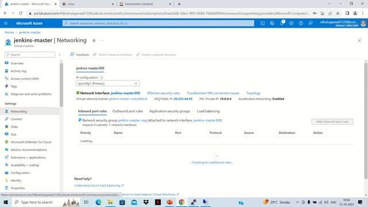Open the Topology link
The height and width of the screenshot is (207, 368).
coord(253,93)
